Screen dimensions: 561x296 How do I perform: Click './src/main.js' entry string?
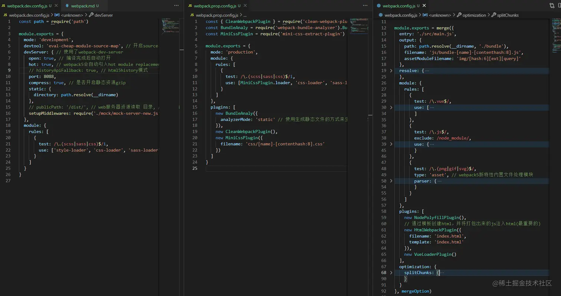[436, 34]
